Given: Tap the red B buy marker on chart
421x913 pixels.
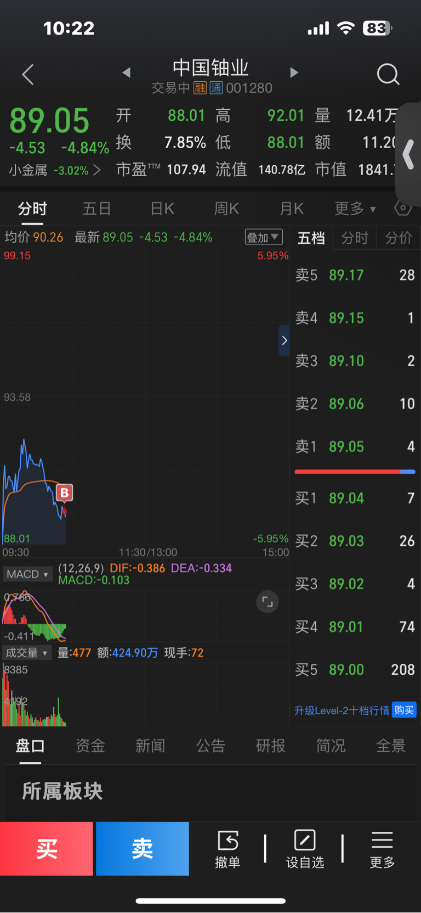Looking at the screenshot, I should click(64, 493).
